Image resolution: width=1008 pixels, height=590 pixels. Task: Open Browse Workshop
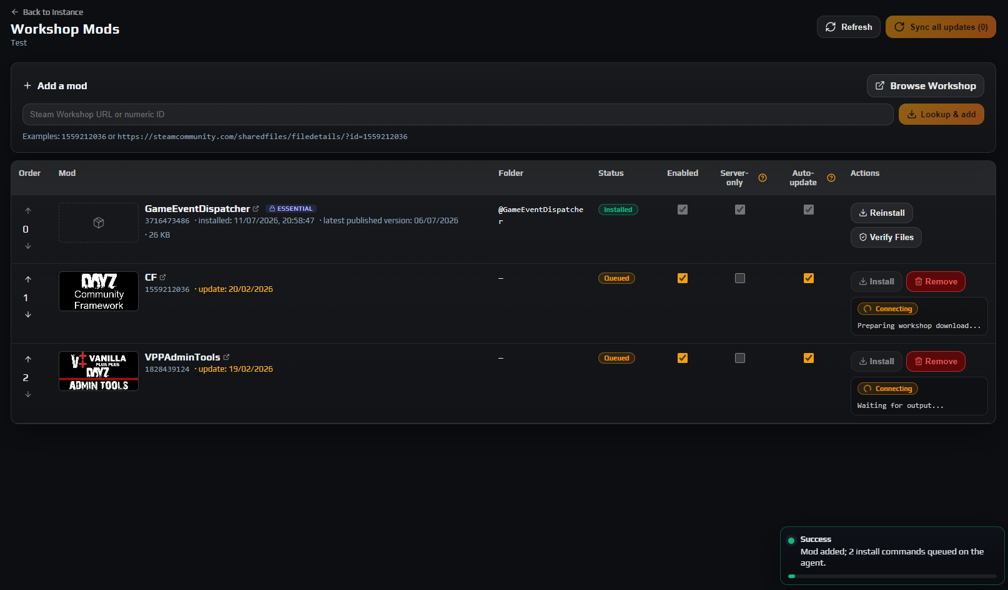(x=926, y=86)
